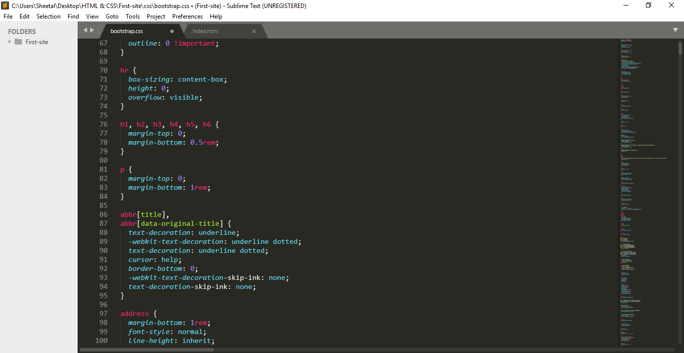The height and width of the screenshot is (353, 684).
Task: Click the left tab navigation arrow
Action: pyautogui.click(x=85, y=30)
